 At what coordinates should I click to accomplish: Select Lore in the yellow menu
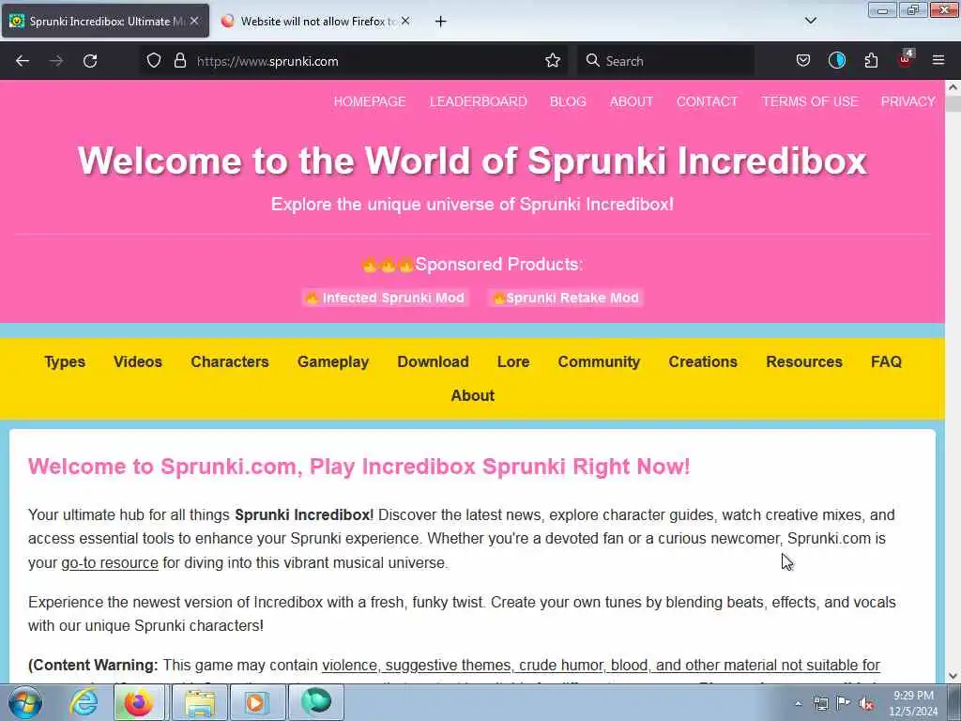513,361
